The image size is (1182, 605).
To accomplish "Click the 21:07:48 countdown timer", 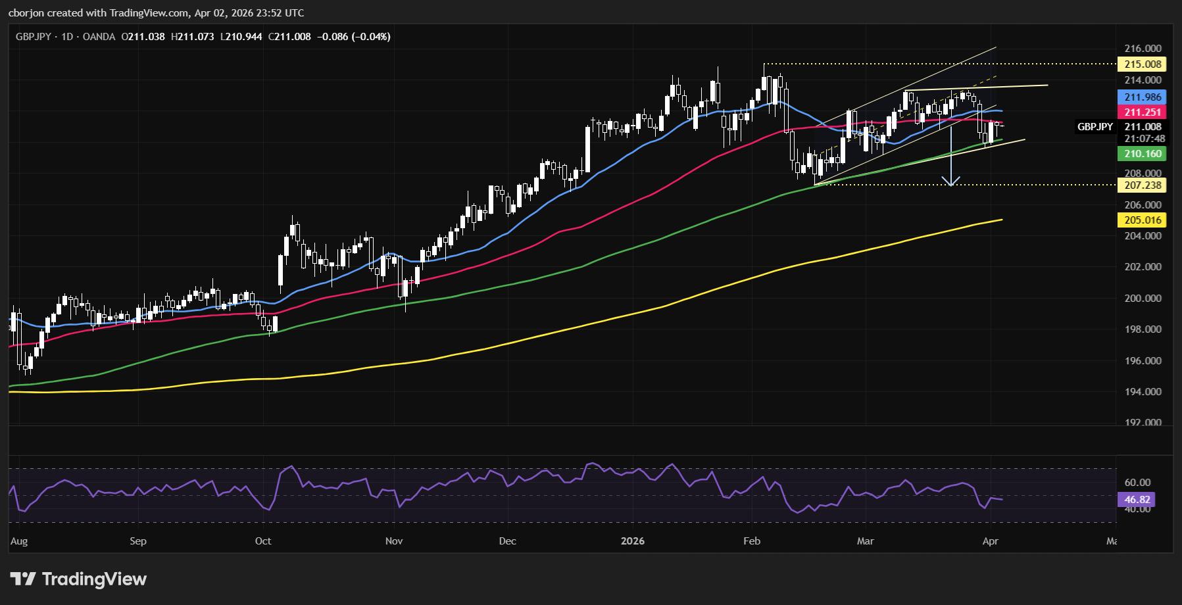I will [x=1144, y=139].
